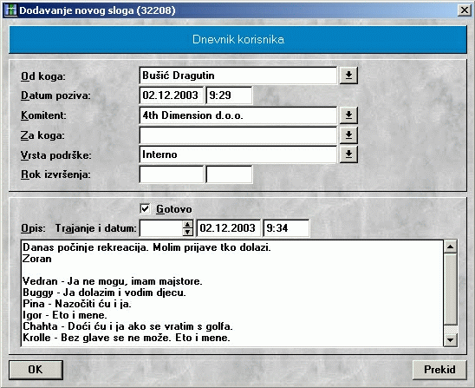Viewport: 475px width, 388px height.
Task: Click the description scrollbar up arrow
Action: pos(451,247)
